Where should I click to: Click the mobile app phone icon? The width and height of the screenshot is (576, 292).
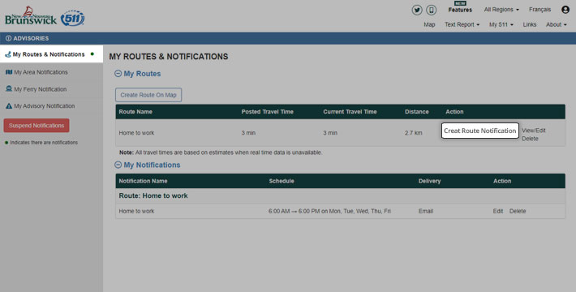[x=432, y=10]
